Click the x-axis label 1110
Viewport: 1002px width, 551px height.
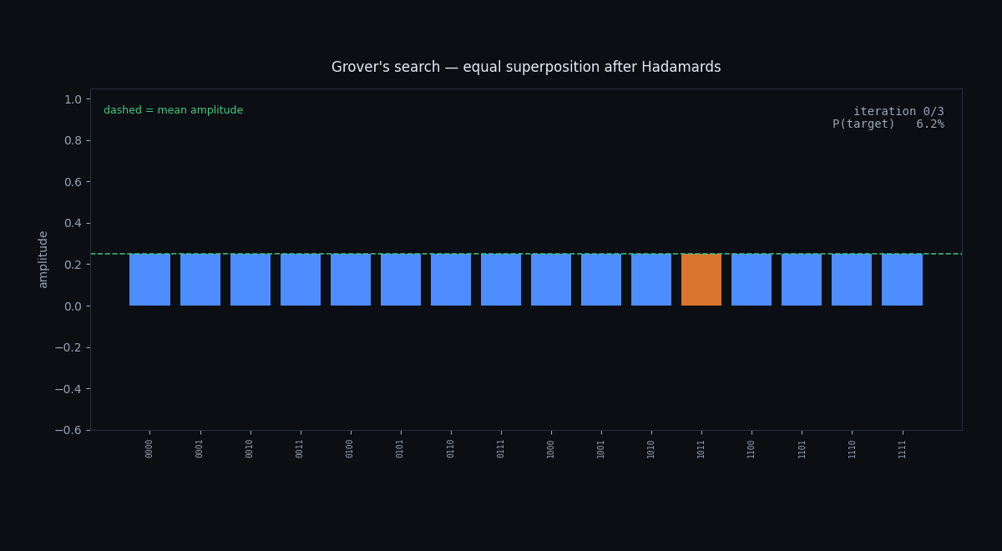tap(852, 448)
